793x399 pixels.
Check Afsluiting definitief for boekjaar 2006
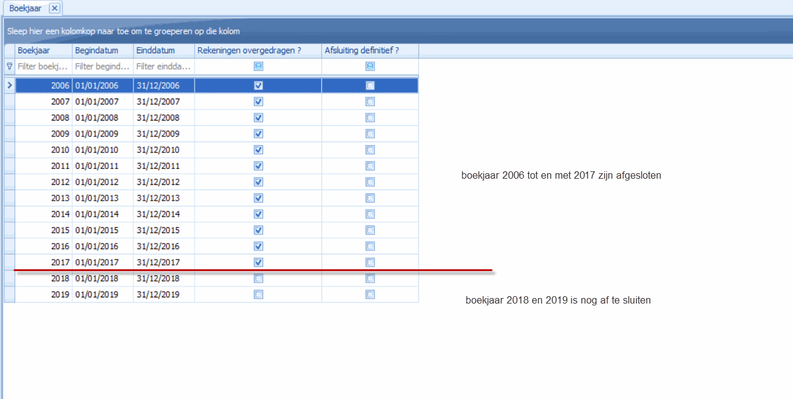370,86
